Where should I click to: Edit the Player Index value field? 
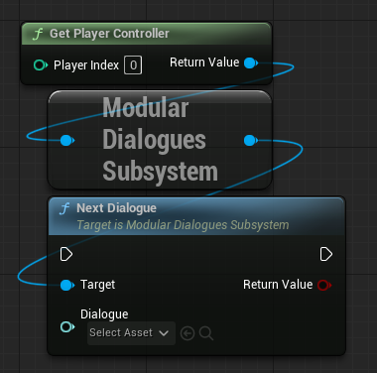tap(133, 65)
